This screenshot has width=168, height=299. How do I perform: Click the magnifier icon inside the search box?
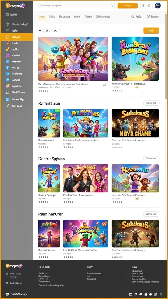click(112, 6)
